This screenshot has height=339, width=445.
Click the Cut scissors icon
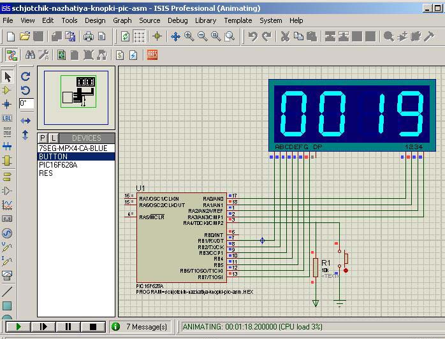point(285,37)
